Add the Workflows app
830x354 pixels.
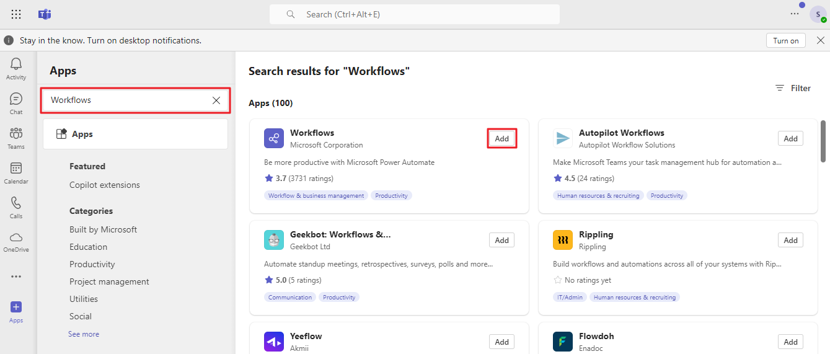(x=502, y=138)
